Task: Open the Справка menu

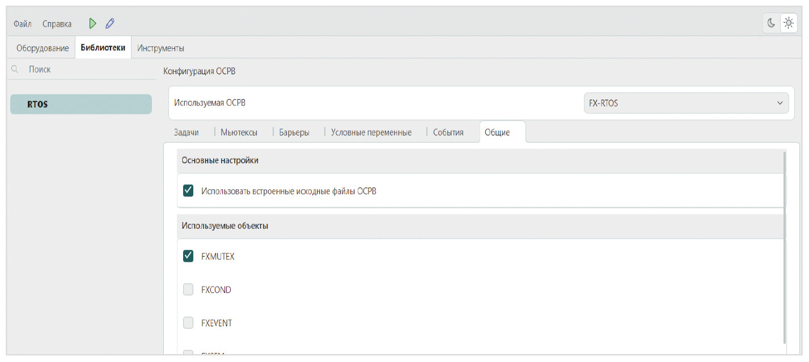Action: 57,24
